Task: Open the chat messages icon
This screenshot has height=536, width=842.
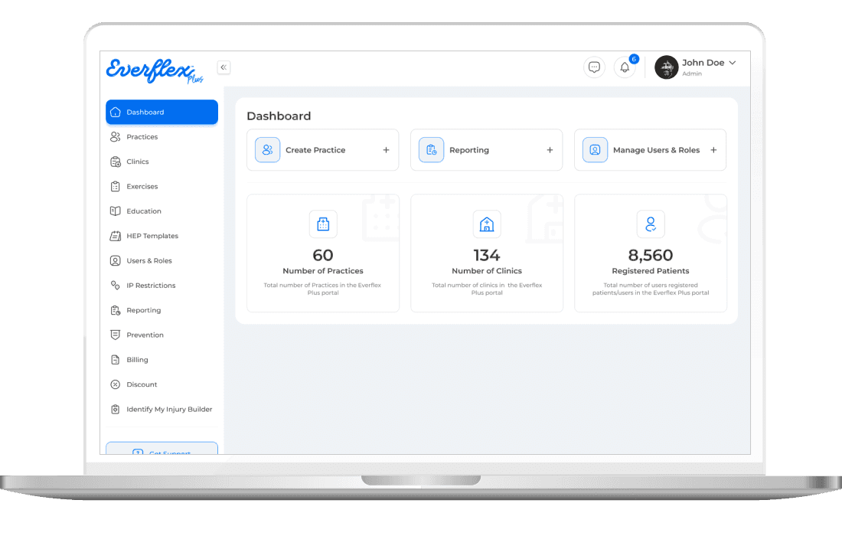Action: [x=594, y=67]
